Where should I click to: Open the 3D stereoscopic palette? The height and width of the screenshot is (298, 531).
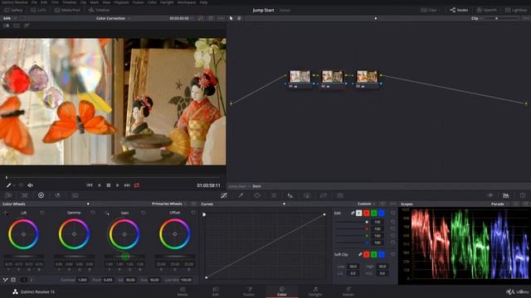[x=340, y=195]
